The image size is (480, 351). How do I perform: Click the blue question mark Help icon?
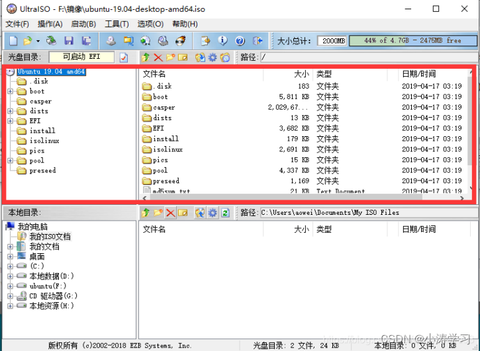click(x=240, y=41)
